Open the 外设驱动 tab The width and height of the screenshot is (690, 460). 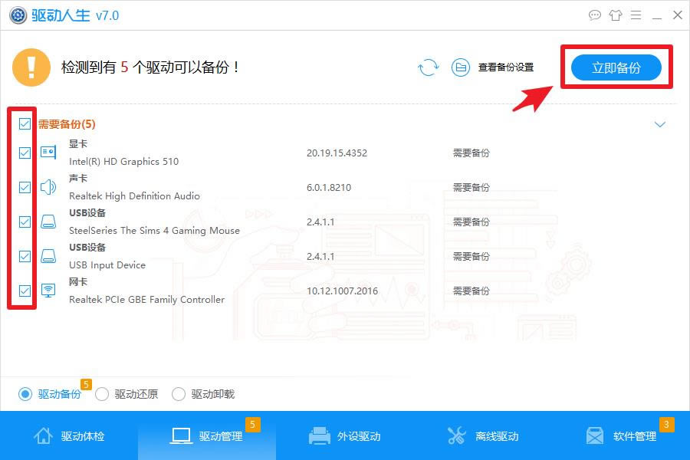click(345, 436)
